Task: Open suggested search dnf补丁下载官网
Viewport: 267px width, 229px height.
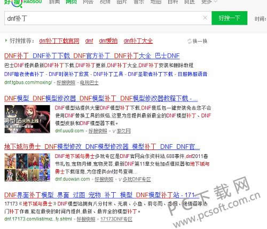Action: 59,41
